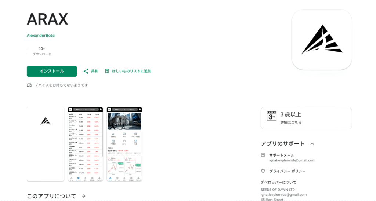The image size is (376, 201).
Task: Click the サポートメール label
Action: [x=282, y=155]
